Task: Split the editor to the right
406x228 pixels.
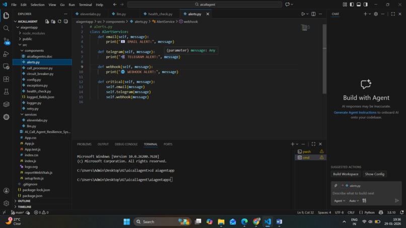Action: point(313,14)
